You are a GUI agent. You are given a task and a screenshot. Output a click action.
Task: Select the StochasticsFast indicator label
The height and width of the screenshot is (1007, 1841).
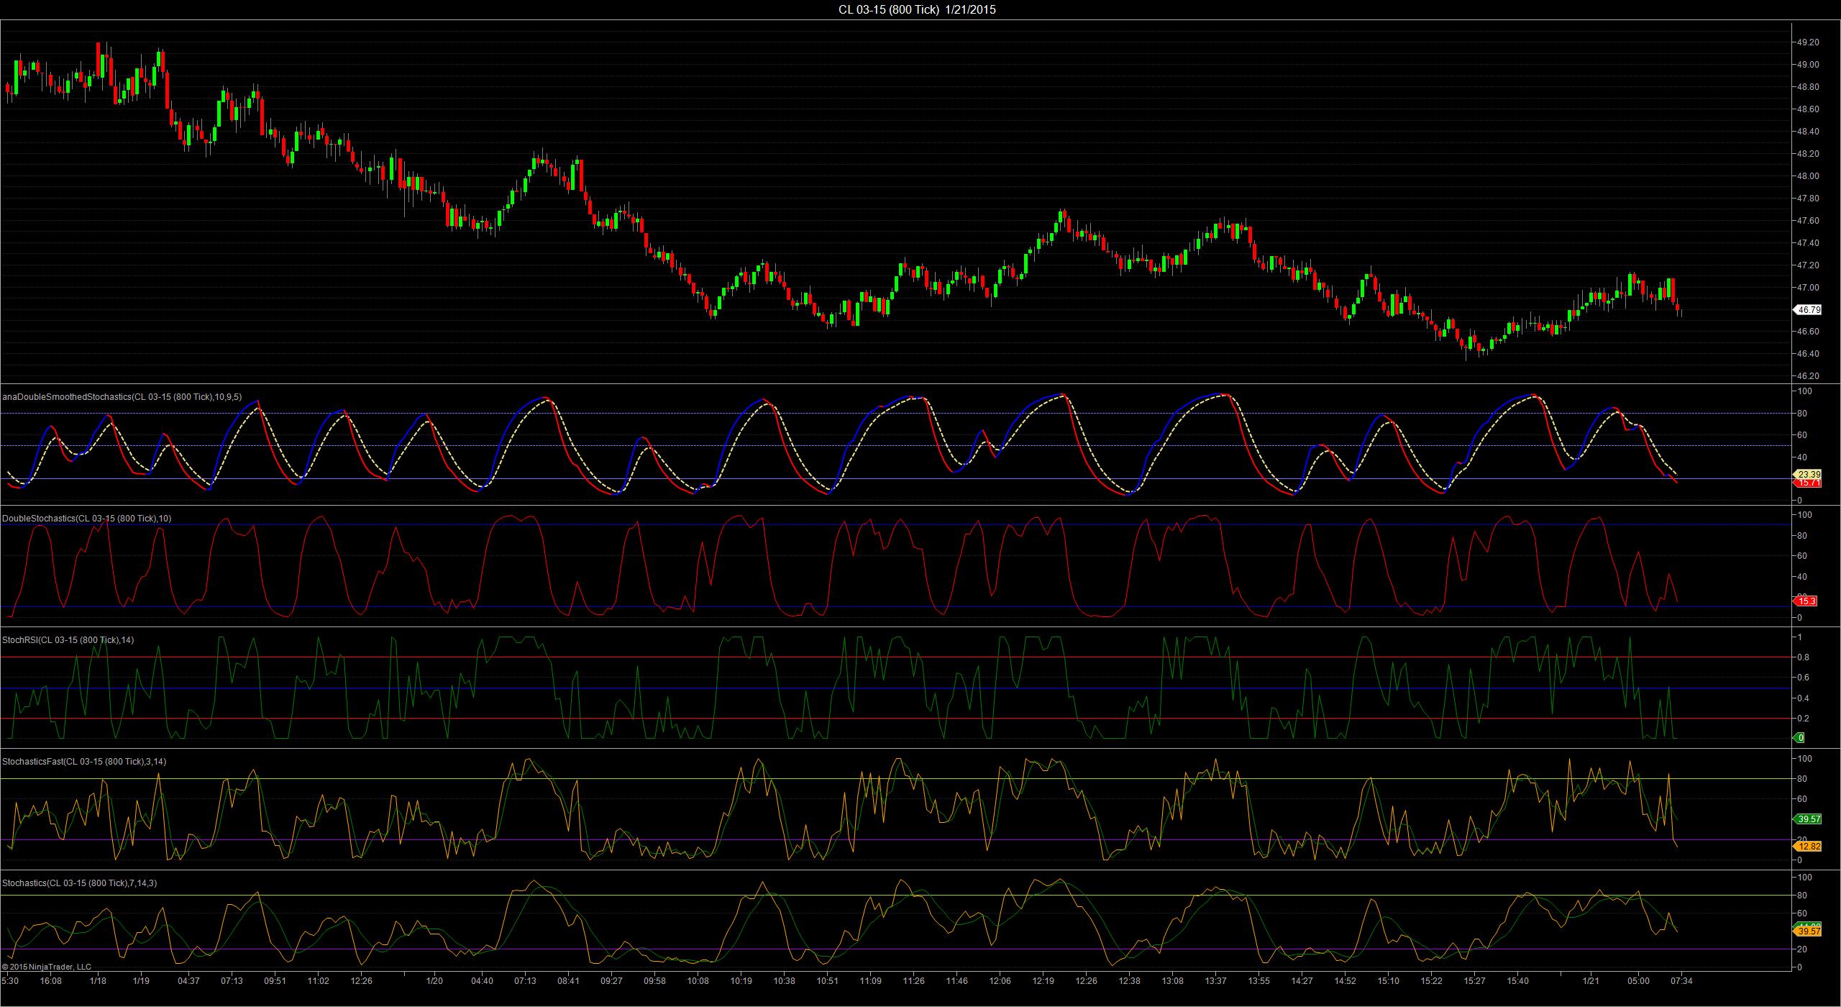[84, 761]
